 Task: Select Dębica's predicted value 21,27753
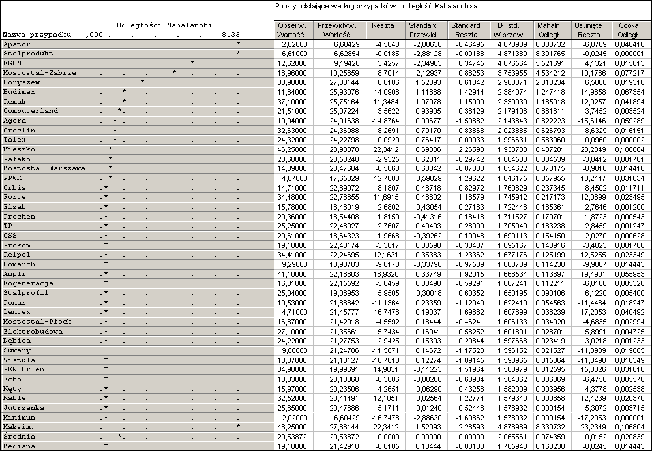(x=344, y=341)
